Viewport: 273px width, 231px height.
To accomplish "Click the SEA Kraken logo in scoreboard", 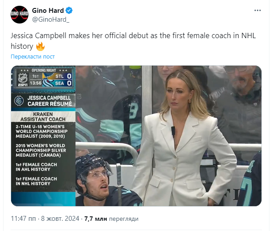I will (48, 83).
